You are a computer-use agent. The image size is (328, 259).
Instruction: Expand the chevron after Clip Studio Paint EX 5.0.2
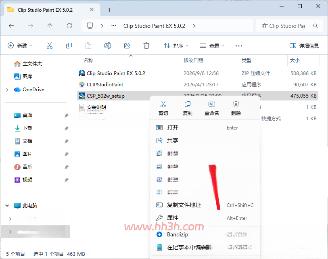click(x=194, y=26)
